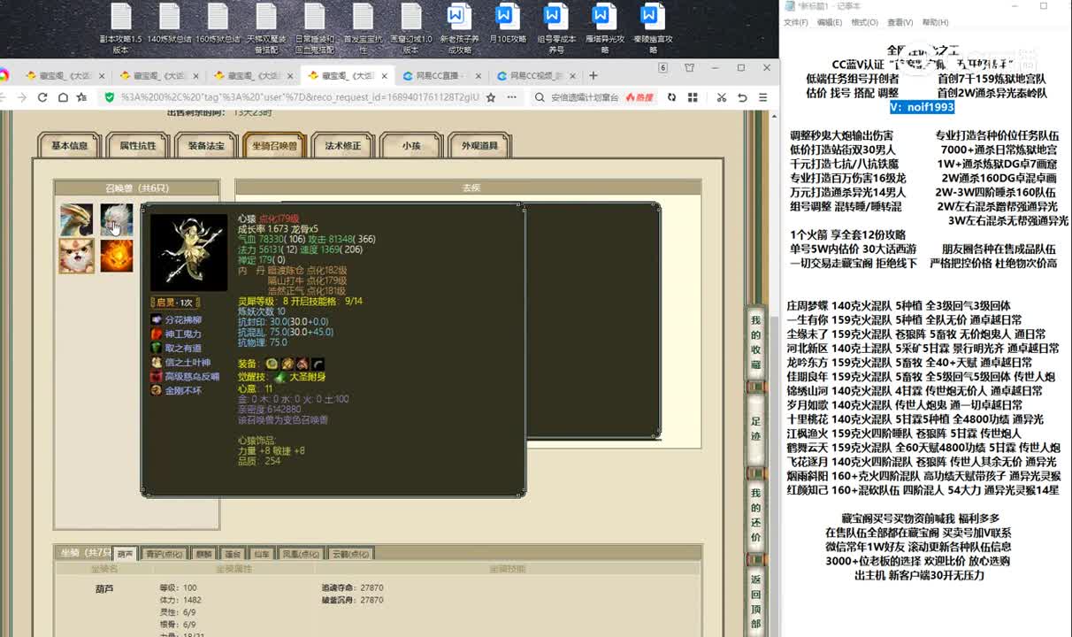The height and width of the screenshot is (637, 1072).
Task: Open Word document 新老孩子养成攻略
Action: point(459,28)
